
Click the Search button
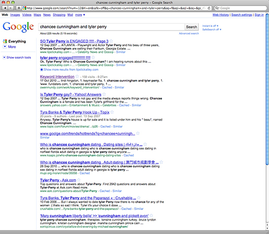coord(191,27)
